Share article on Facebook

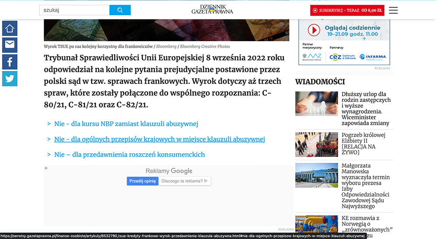10,62
